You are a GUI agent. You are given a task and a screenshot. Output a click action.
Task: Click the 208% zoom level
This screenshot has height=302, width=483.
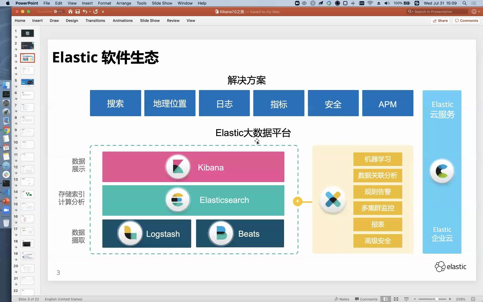(461, 299)
